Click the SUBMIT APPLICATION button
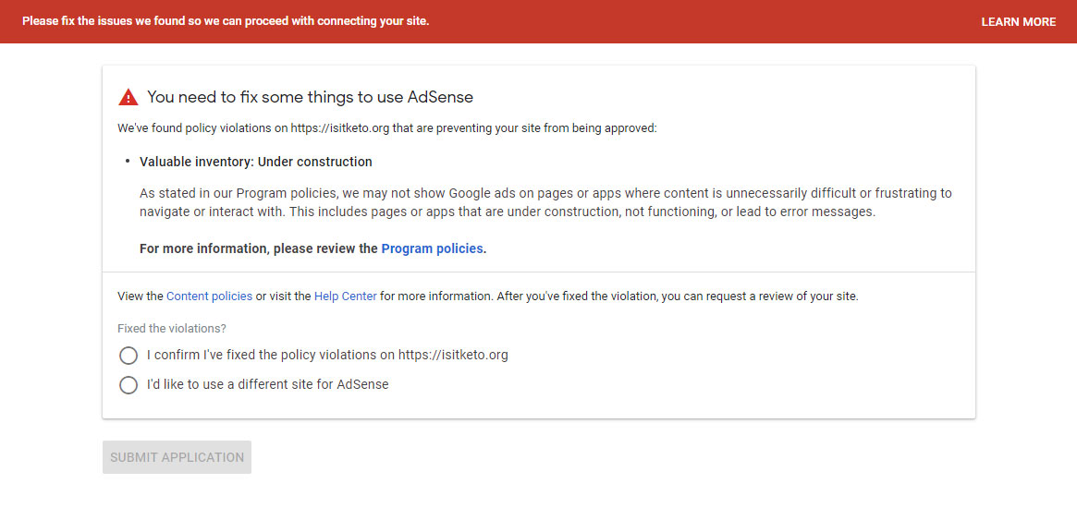 point(177,457)
